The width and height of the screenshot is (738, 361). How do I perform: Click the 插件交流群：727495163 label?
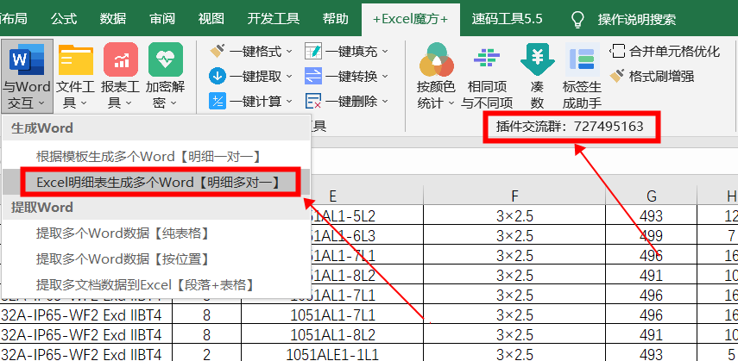click(570, 126)
